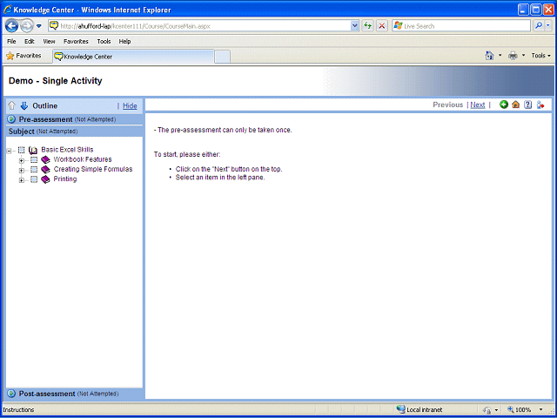
Task: Select the Knowledge Center tab
Action: tap(133, 57)
